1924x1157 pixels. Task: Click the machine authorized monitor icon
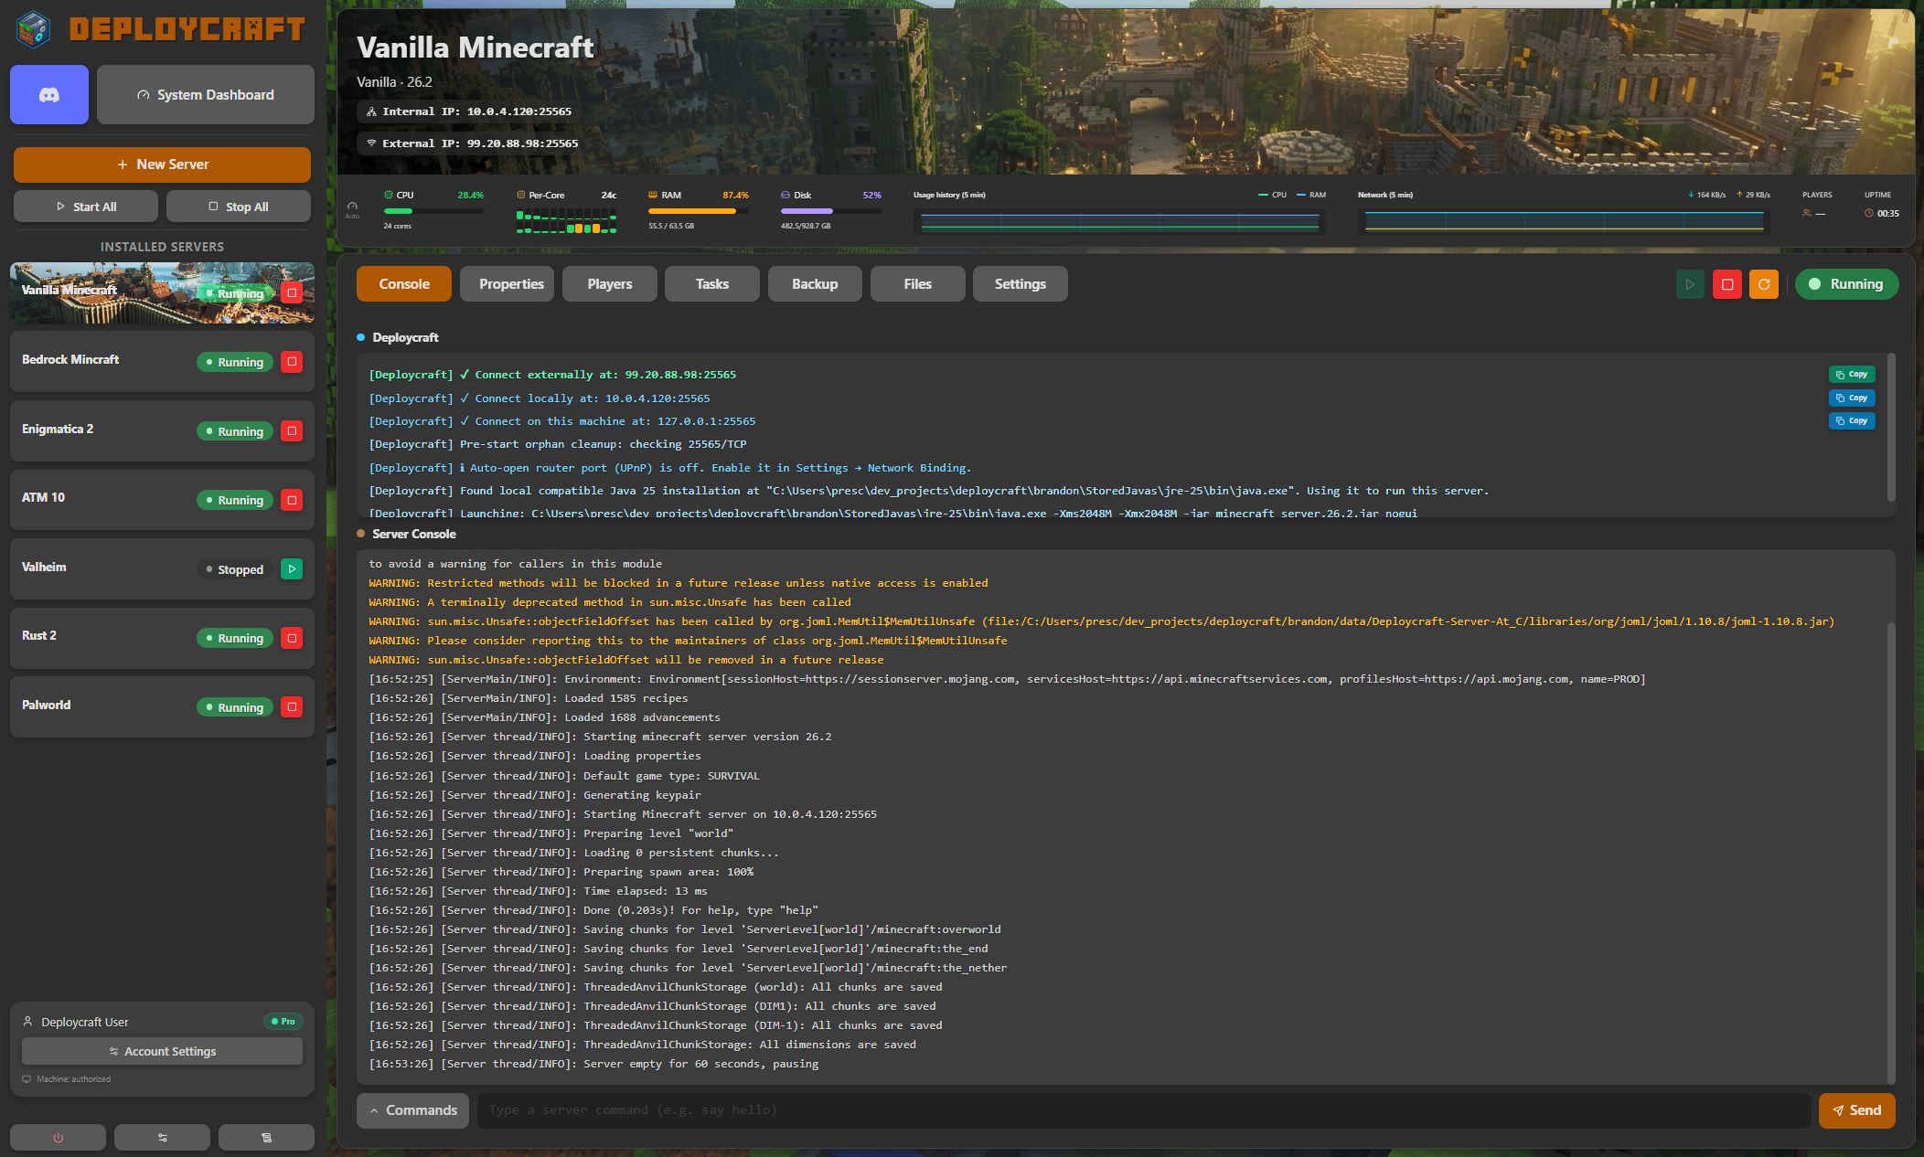pos(27,1079)
